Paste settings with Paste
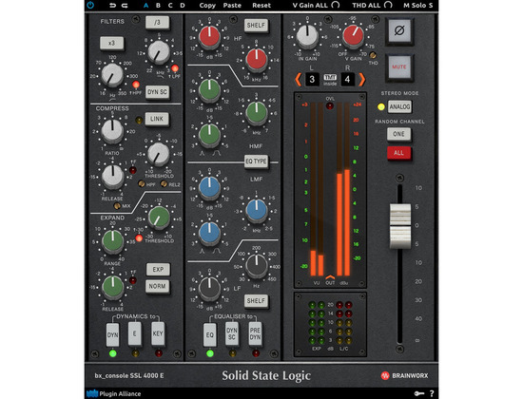The image size is (523, 399). click(232, 6)
